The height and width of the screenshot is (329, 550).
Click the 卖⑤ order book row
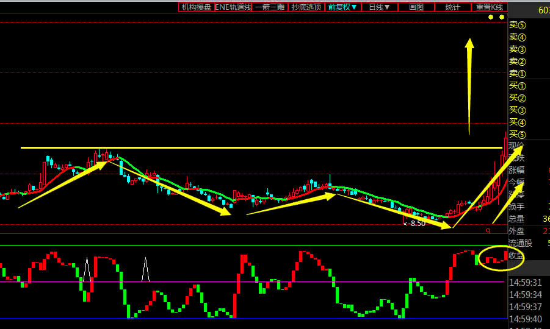pyautogui.click(x=518, y=25)
